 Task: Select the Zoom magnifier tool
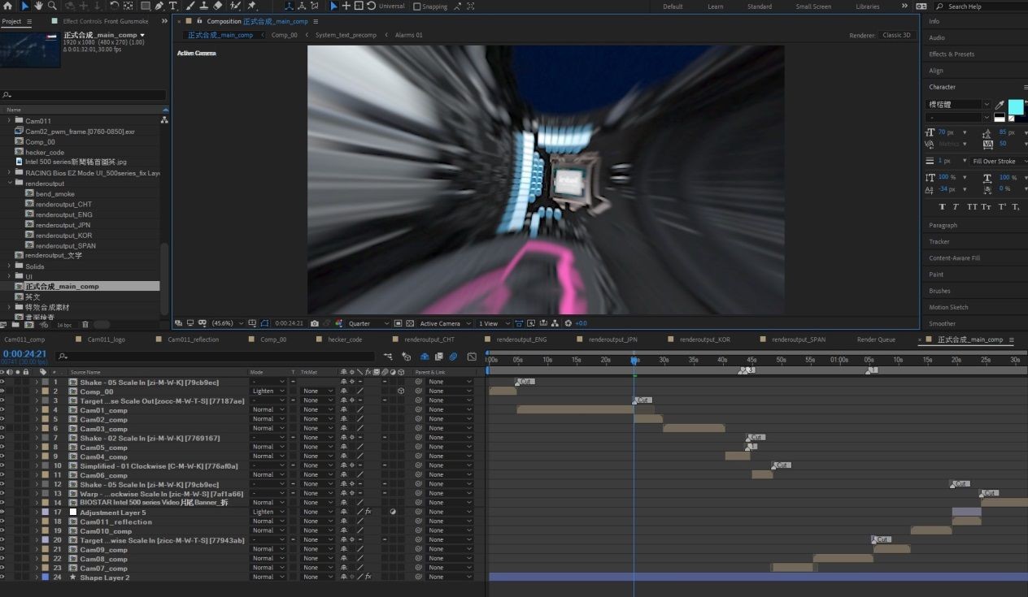(x=52, y=6)
